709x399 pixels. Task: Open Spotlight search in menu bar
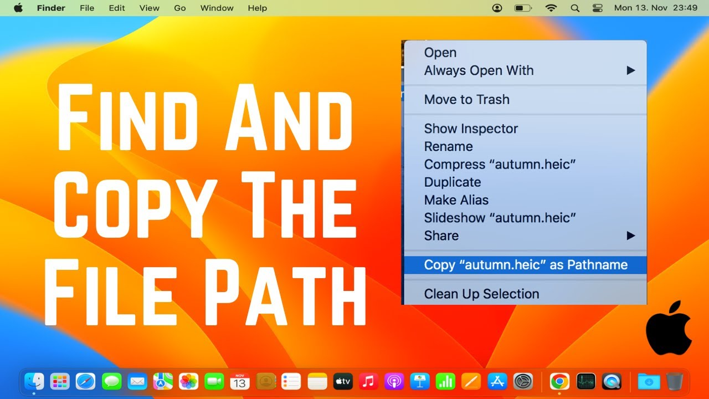(x=575, y=8)
